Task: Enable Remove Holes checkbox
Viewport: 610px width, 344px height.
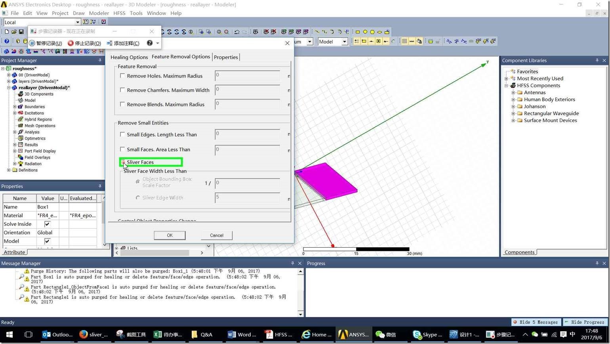Action: coord(122,76)
